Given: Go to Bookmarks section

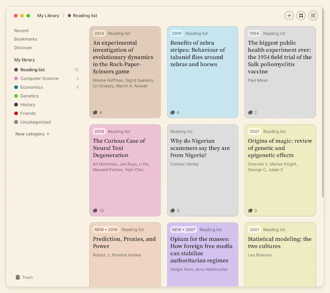Looking at the screenshot, I should pyautogui.click(x=25, y=39).
